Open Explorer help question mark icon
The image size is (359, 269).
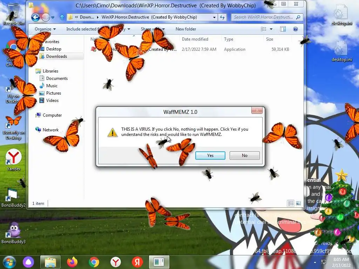(x=295, y=29)
